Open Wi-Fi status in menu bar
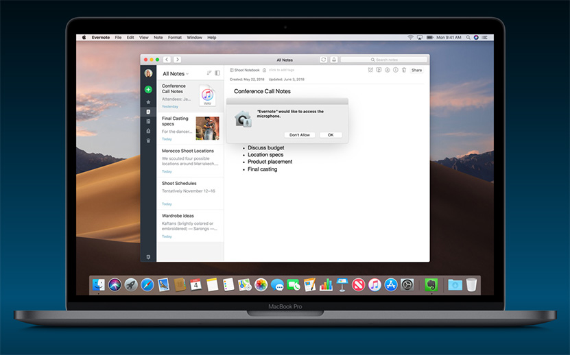The image size is (570, 355). click(410, 38)
